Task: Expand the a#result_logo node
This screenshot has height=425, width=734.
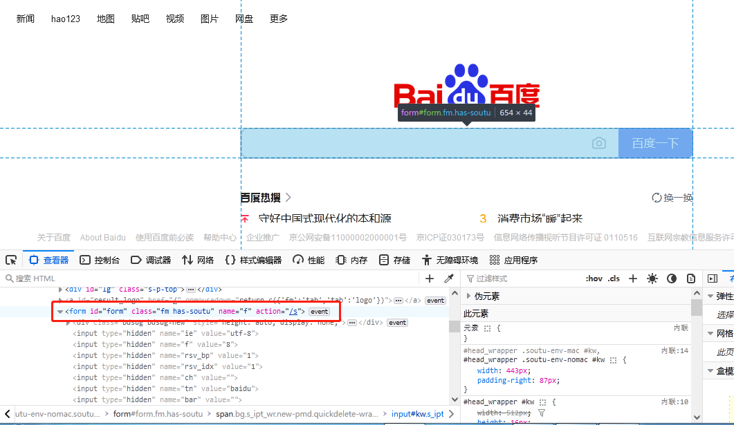Action: point(60,300)
